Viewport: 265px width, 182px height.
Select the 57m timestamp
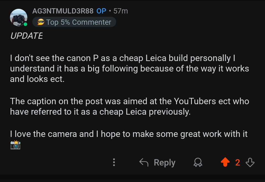pos(120,11)
